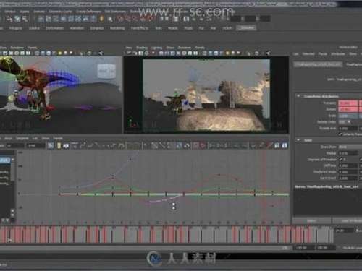The width and height of the screenshot is (362, 271).
Task: Click the select camera icon in right viewport toolbar
Action: (x=129, y=53)
